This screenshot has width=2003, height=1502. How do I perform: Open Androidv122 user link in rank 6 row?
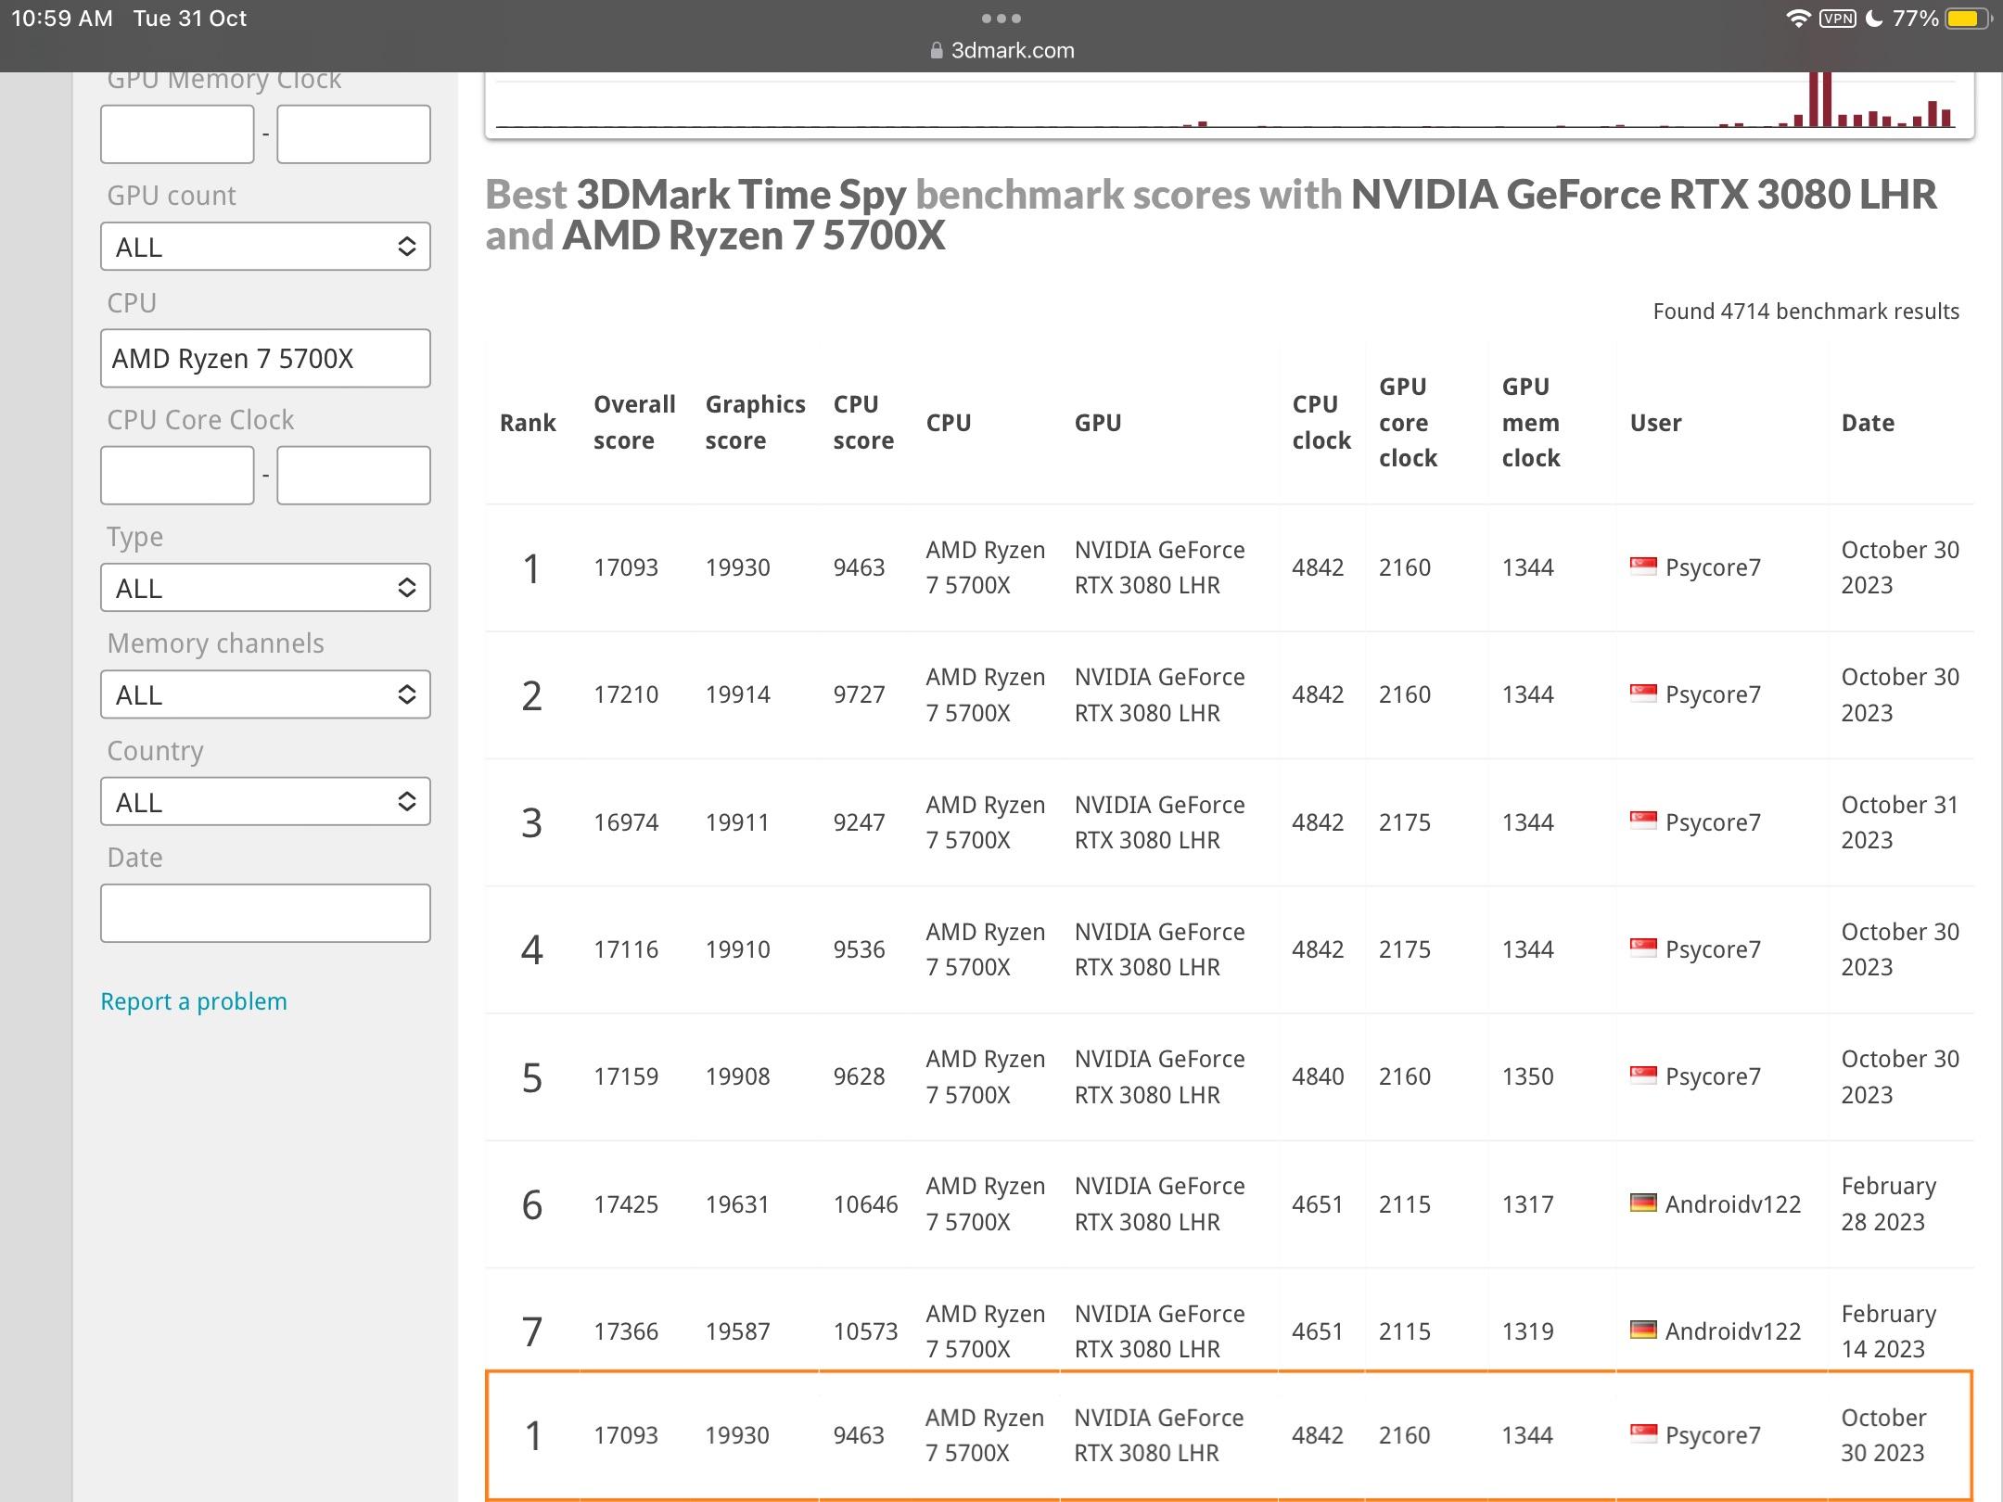coord(1733,1204)
